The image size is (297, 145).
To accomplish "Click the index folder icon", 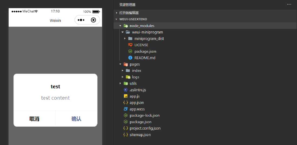I will click(x=128, y=70).
